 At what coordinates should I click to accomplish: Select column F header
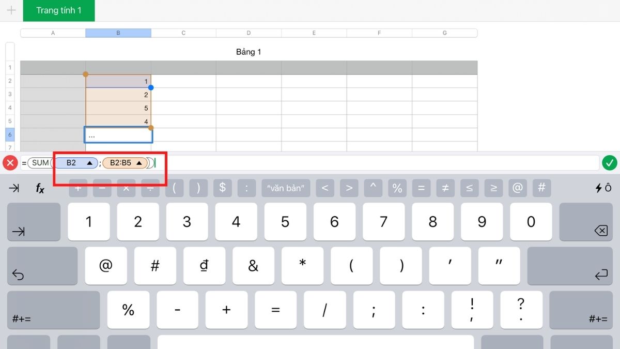(x=379, y=33)
